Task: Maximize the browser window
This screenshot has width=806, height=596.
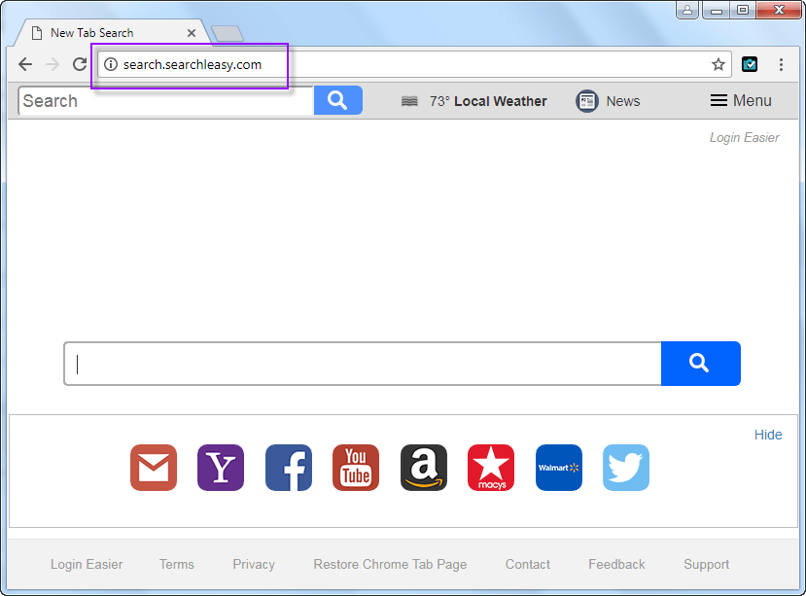Action: [x=742, y=10]
